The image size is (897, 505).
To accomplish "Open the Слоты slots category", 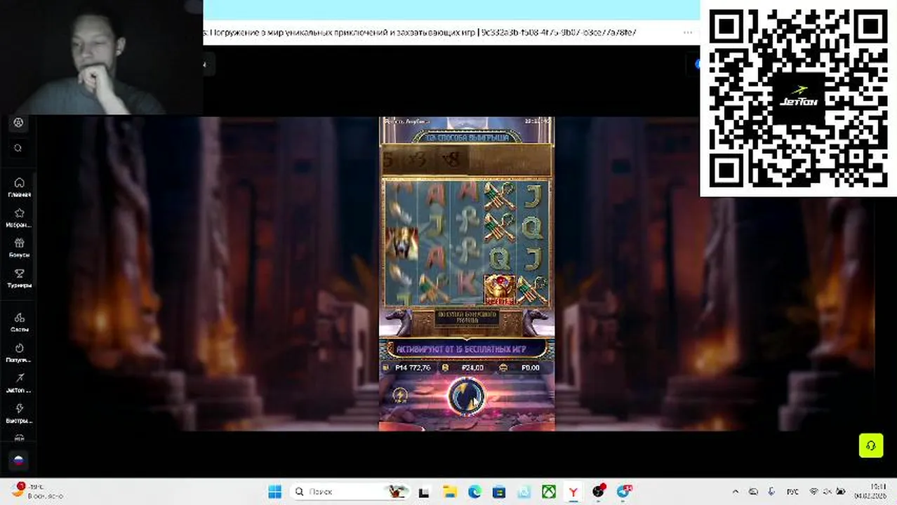I will pos(19,322).
